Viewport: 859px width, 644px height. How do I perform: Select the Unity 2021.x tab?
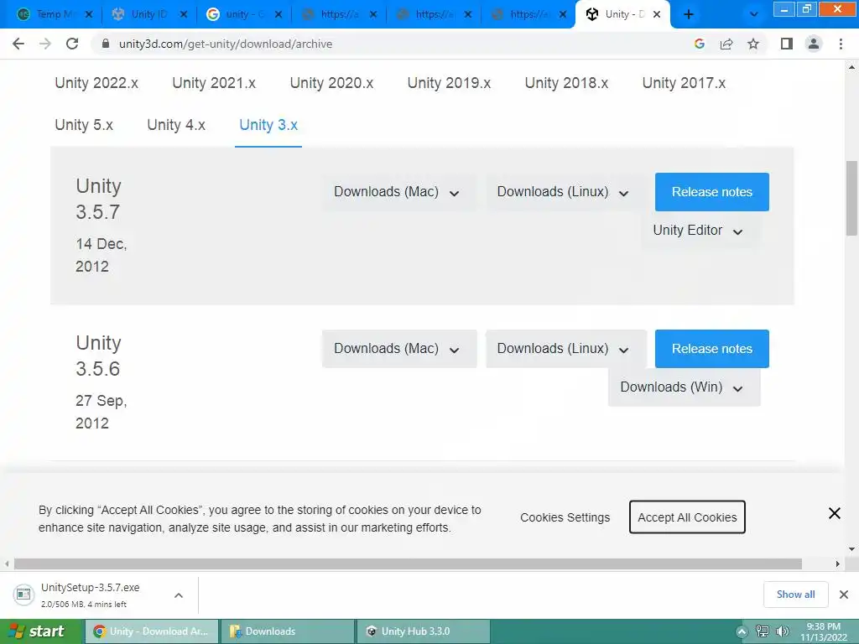[x=214, y=83]
